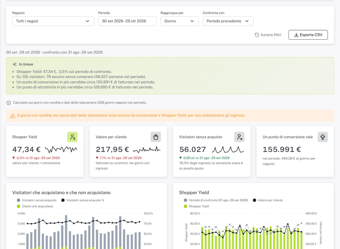
Task: Click the chevron arrow in Negozio dropdown
Action: pyautogui.click(x=88, y=21)
